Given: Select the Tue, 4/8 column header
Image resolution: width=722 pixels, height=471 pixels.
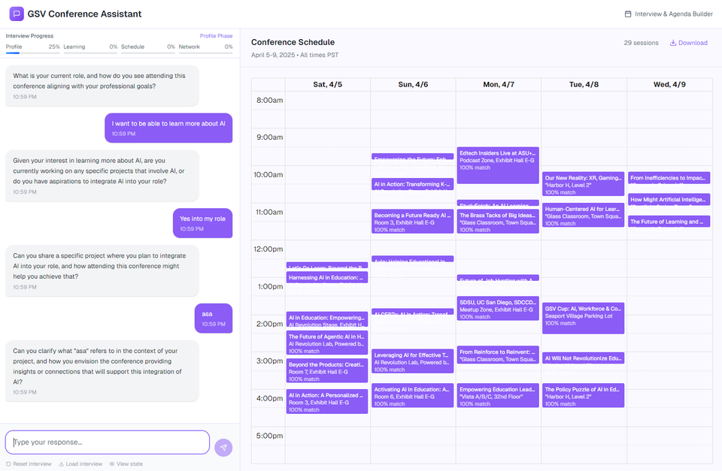Looking at the screenshot, I should click(584, 85).
